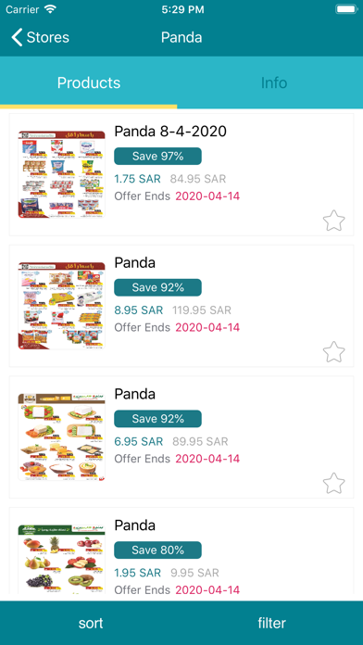Screen dimensions: 363x645
Task: Tap the 1.95 SAR discounted price
Action: pyautogui.click(x=138, y=573)
